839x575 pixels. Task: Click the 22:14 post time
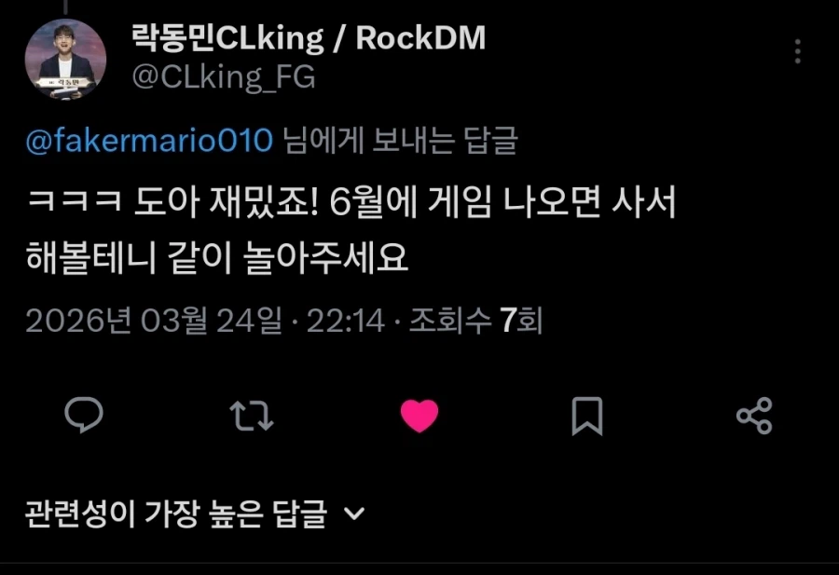point(346,321)
